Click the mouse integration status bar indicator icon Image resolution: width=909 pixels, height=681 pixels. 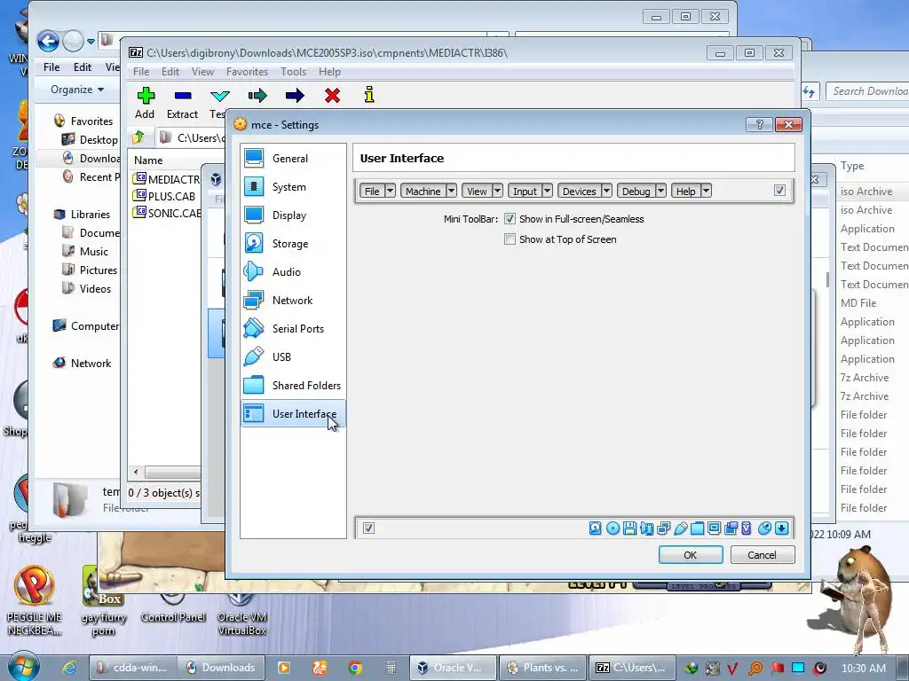pyautogui.click(x=764, y=528)
